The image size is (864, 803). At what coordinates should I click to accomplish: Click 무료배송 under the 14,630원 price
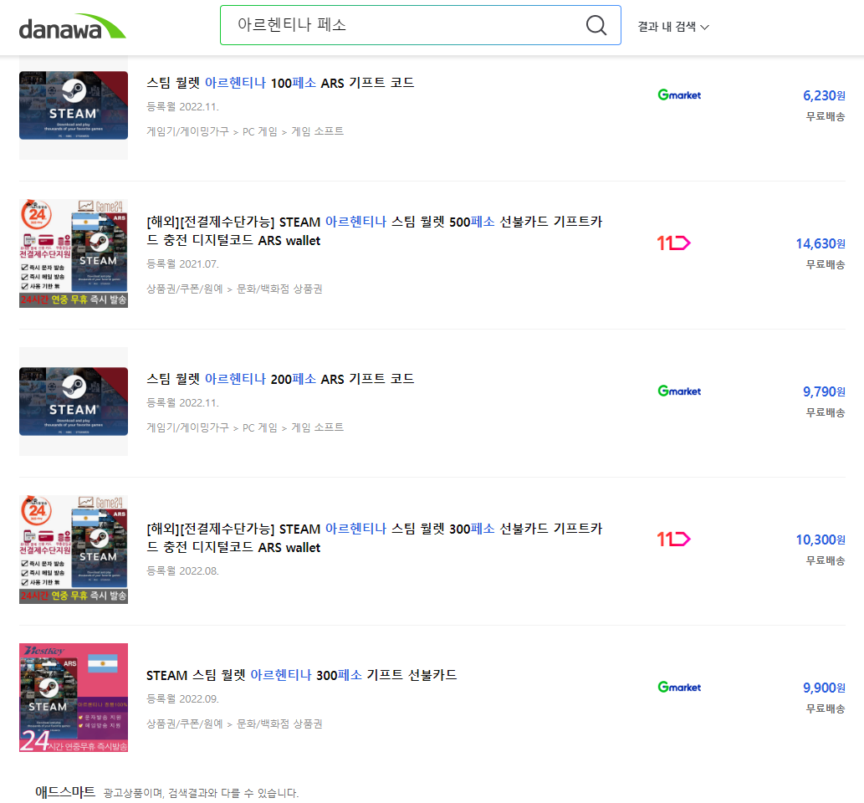click(826, 264)
